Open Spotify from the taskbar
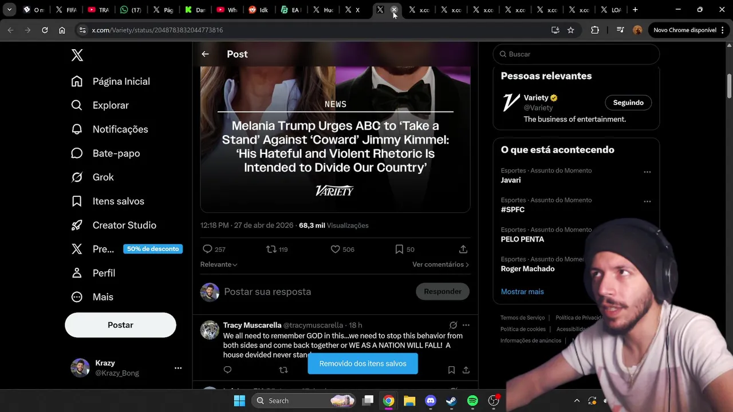 472,401
